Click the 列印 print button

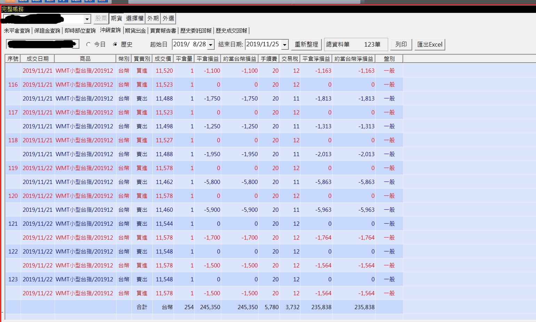[401, 45]
